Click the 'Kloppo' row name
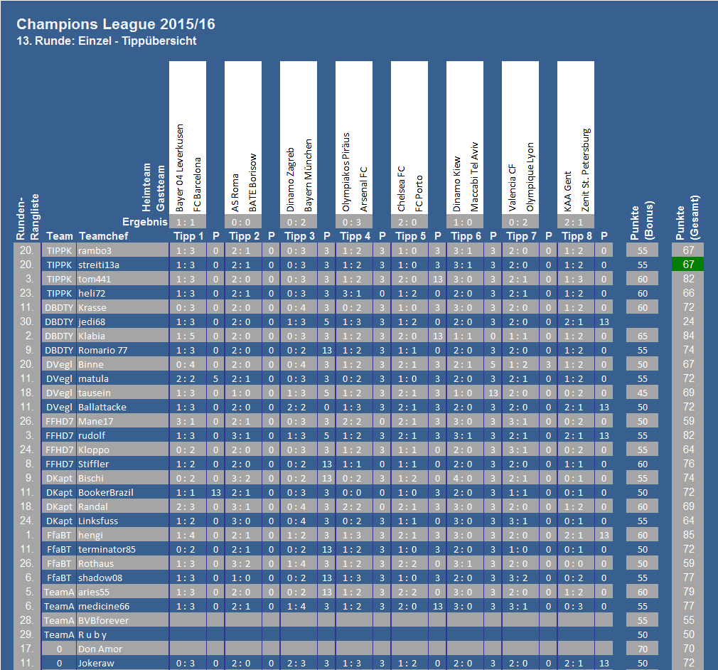The height and width of the screenshot is (670, 718). [123, 450]
